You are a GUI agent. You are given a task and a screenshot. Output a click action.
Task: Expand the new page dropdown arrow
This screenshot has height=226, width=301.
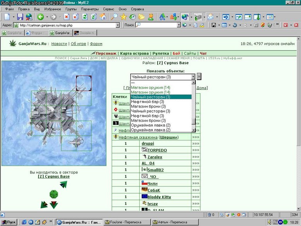pos(14,17)
